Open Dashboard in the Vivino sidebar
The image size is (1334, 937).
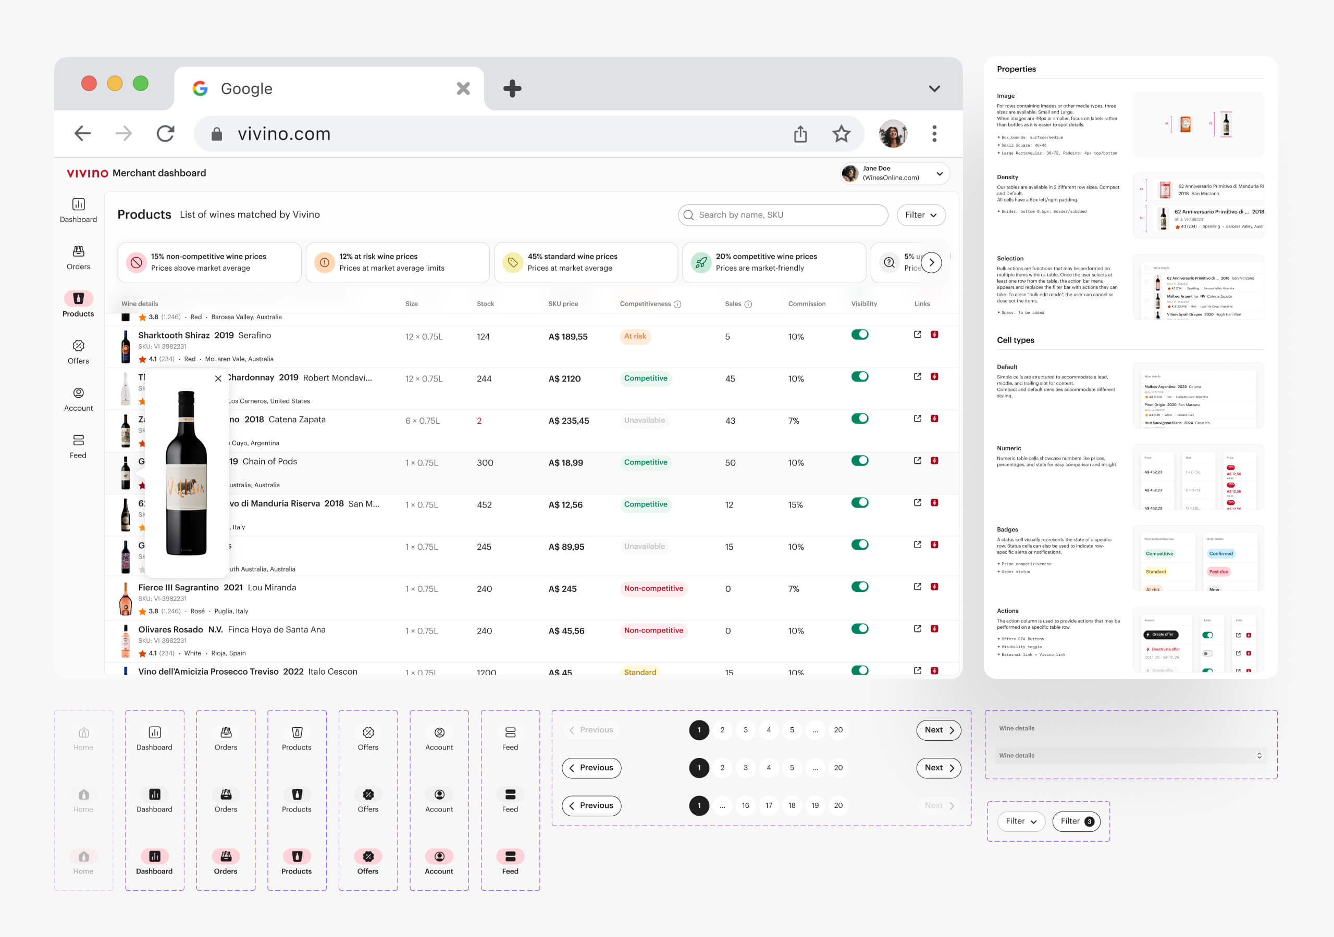(79, 211)
